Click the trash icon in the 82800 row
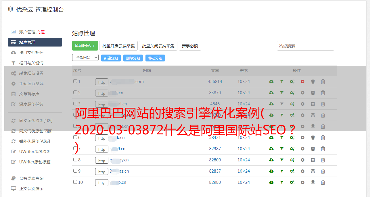Screen dimensions: 370x197 pyautogui.click(x=323, y=160)
